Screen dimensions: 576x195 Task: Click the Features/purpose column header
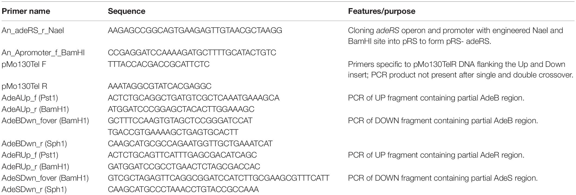pyautogui.click(x=382, y=11)
